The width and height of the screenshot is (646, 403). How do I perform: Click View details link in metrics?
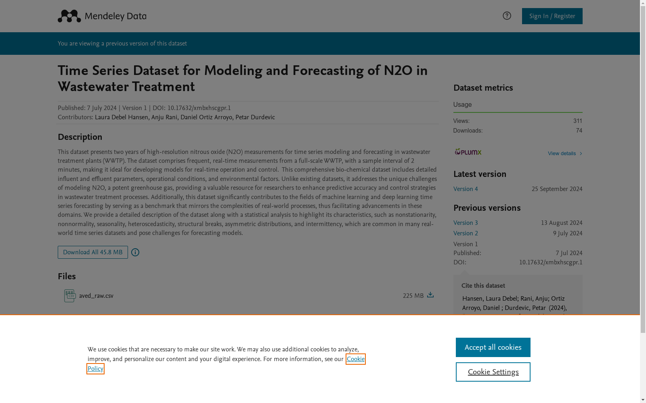562,154
